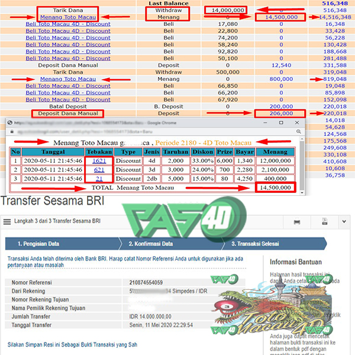Click the popup scrollbar down arrow
Viewport: 355px width, 355px height.
[302, 193]
